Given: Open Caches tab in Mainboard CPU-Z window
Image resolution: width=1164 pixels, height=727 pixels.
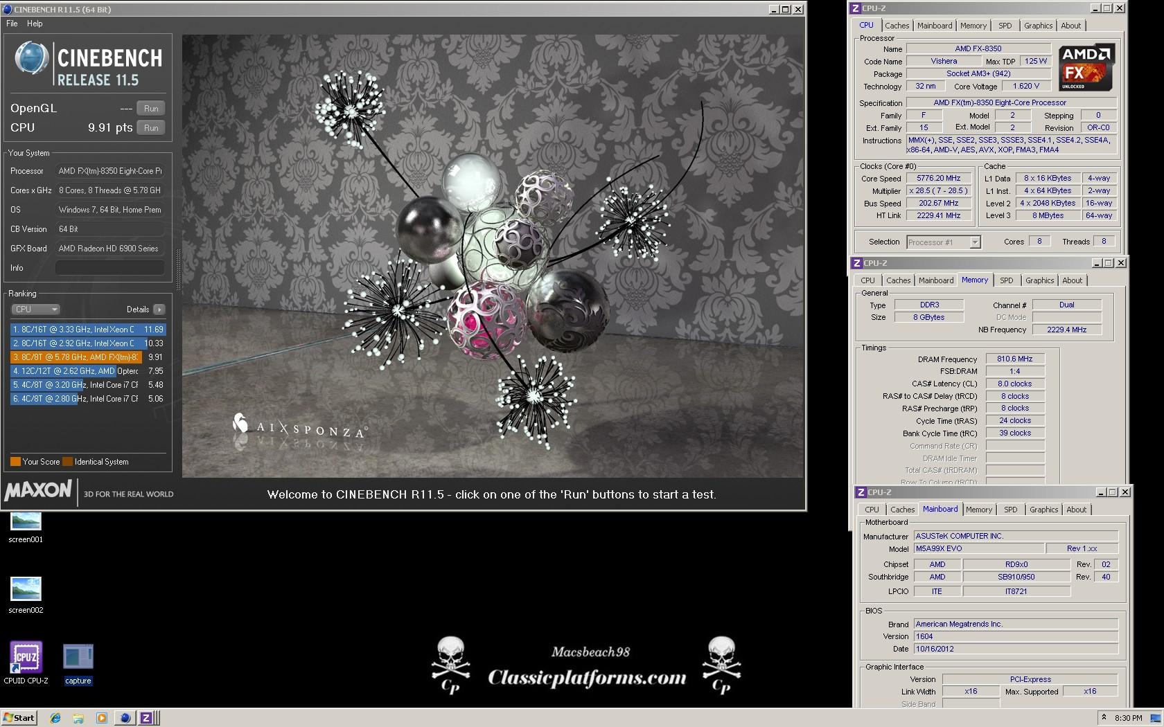Looking at the screenshot, I should click(x=902, y=510).
